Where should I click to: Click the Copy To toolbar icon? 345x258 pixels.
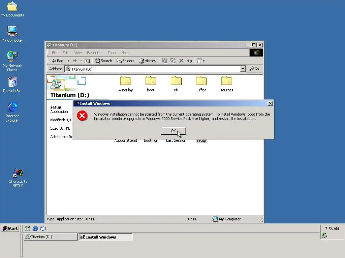[x=173, y=61]
